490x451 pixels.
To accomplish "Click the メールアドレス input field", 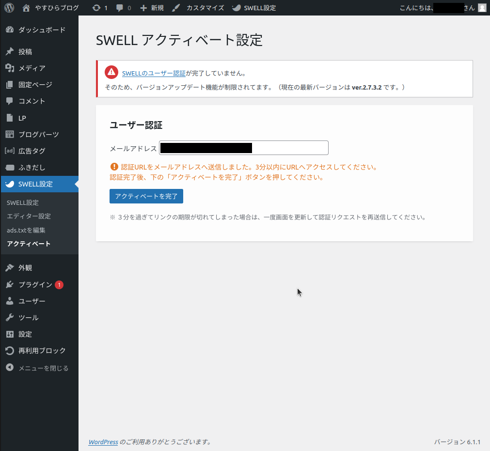I will pos(244,148).
